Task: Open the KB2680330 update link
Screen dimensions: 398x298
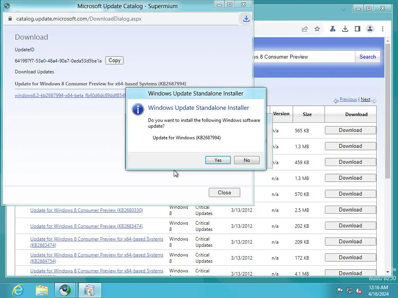Action: [87, 210]
